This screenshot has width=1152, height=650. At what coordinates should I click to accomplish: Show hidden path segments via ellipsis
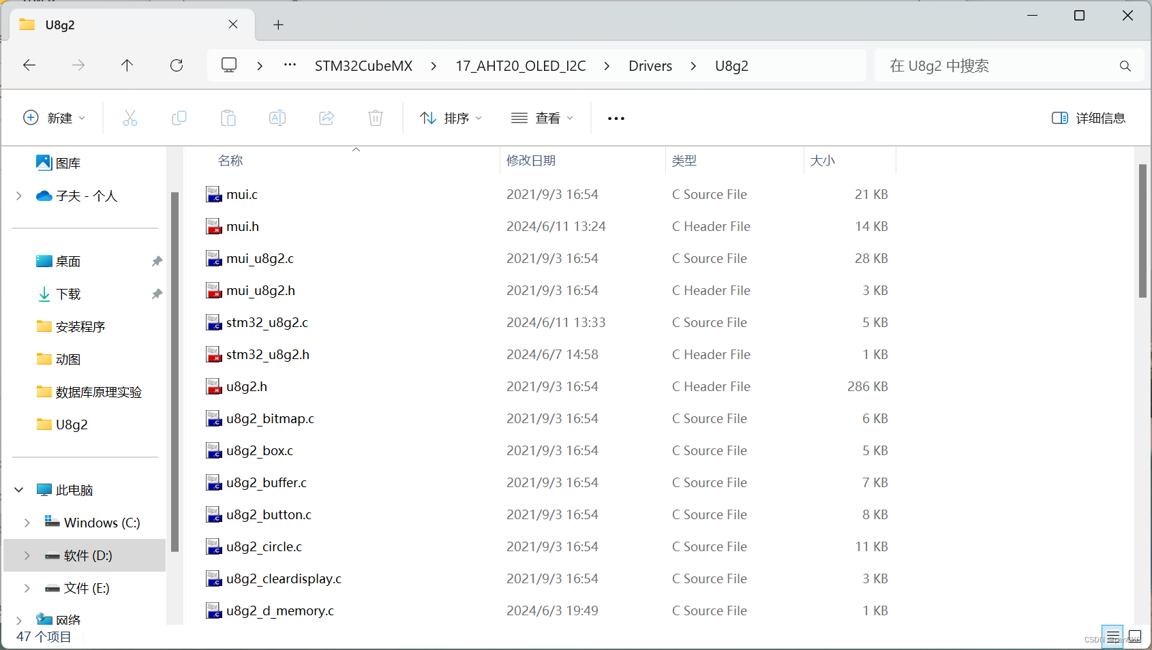290,65
